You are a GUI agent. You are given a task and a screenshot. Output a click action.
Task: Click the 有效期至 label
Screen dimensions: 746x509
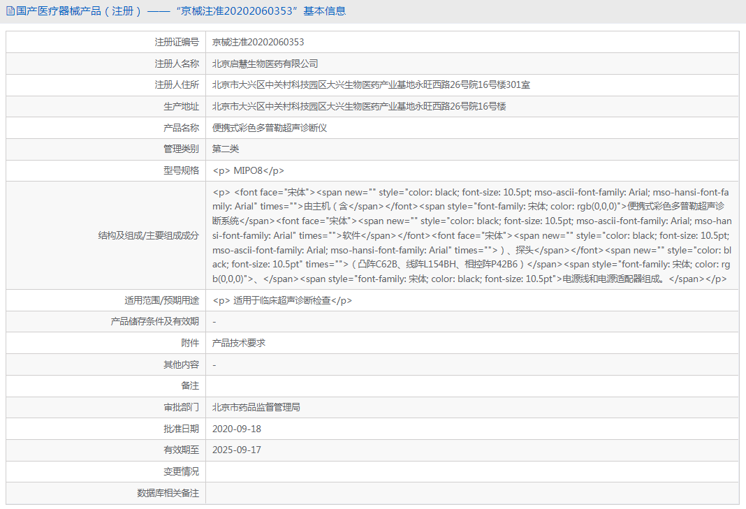pos(182,450)
